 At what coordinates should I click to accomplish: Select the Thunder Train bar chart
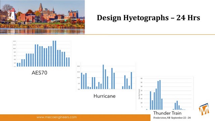(165, 93)
